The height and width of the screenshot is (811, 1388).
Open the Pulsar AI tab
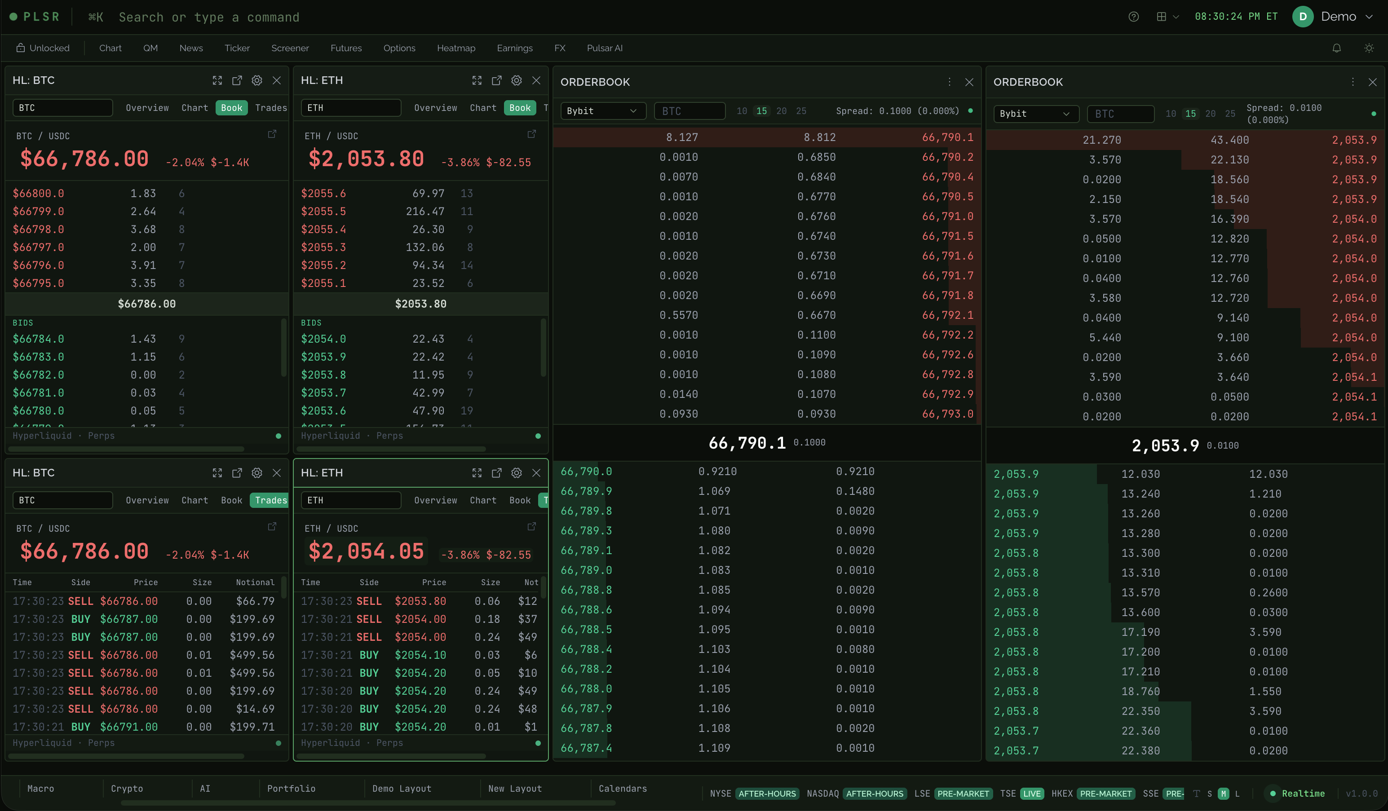point(604,48)
